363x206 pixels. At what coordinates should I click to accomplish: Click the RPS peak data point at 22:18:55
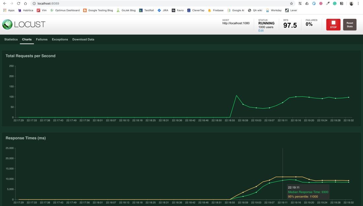point(236,95)
